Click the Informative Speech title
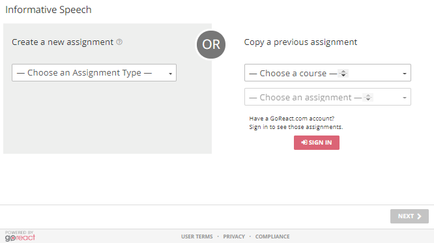434x243 pixels. click(48, 10)
